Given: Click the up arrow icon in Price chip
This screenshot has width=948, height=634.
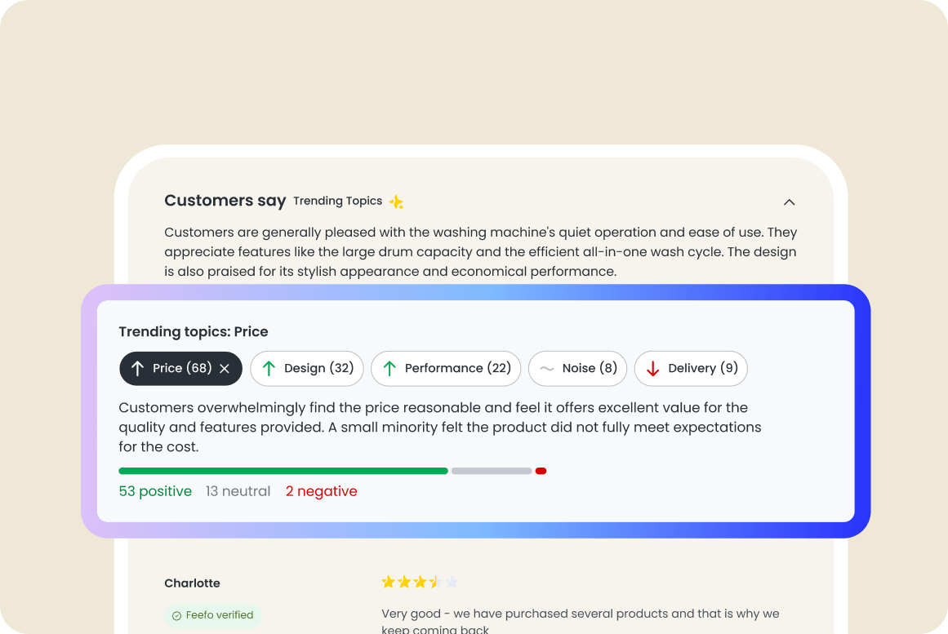Looking at the screenshot, I should click(x=137, y=369).
